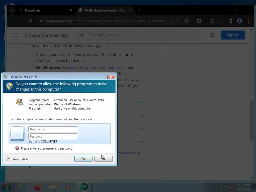256x192 pixels.
Task: Open Google apps grid
Action: tap(212, 35)
